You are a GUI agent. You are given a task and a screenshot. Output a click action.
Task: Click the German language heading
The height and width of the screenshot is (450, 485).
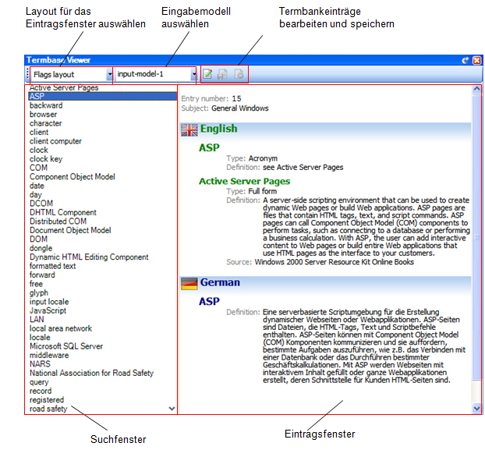pyautogui.click(x=220, y=282)
